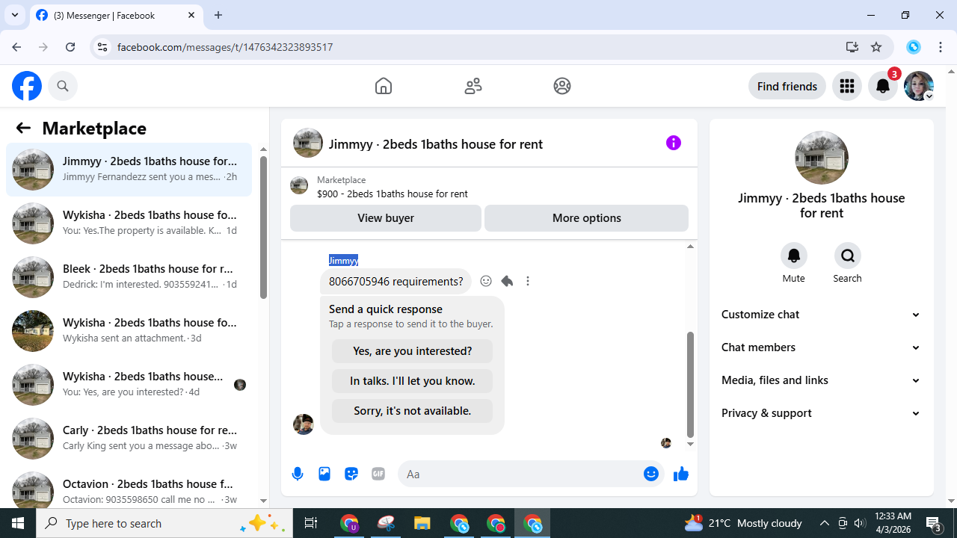This screenshot has height=538, width=957.
Task: Click the More options button
Action: (587, 218)
